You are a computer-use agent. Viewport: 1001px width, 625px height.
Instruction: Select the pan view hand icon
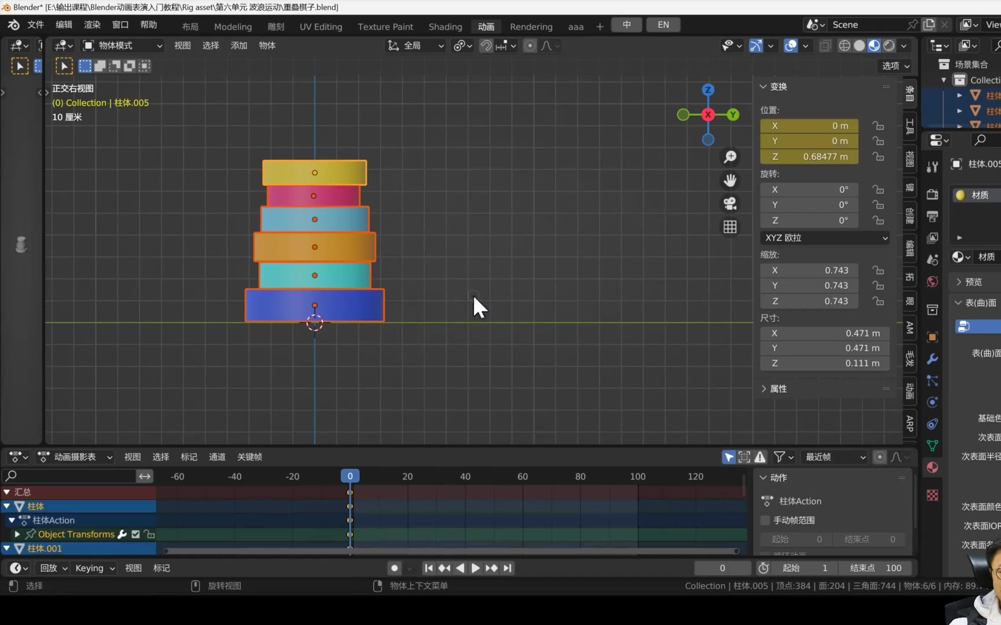[x=730, y=181]
